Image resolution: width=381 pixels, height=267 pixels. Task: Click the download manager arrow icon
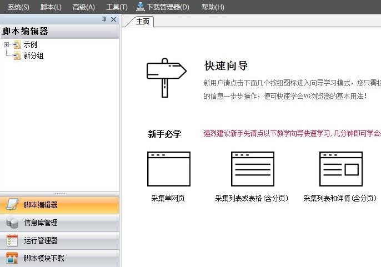[x=141, y=7]
